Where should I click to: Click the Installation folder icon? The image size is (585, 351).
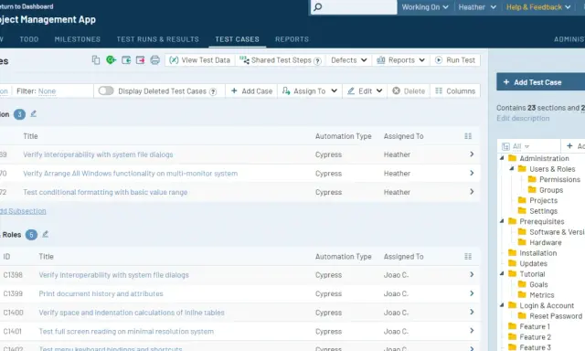[x=513, y=252]
